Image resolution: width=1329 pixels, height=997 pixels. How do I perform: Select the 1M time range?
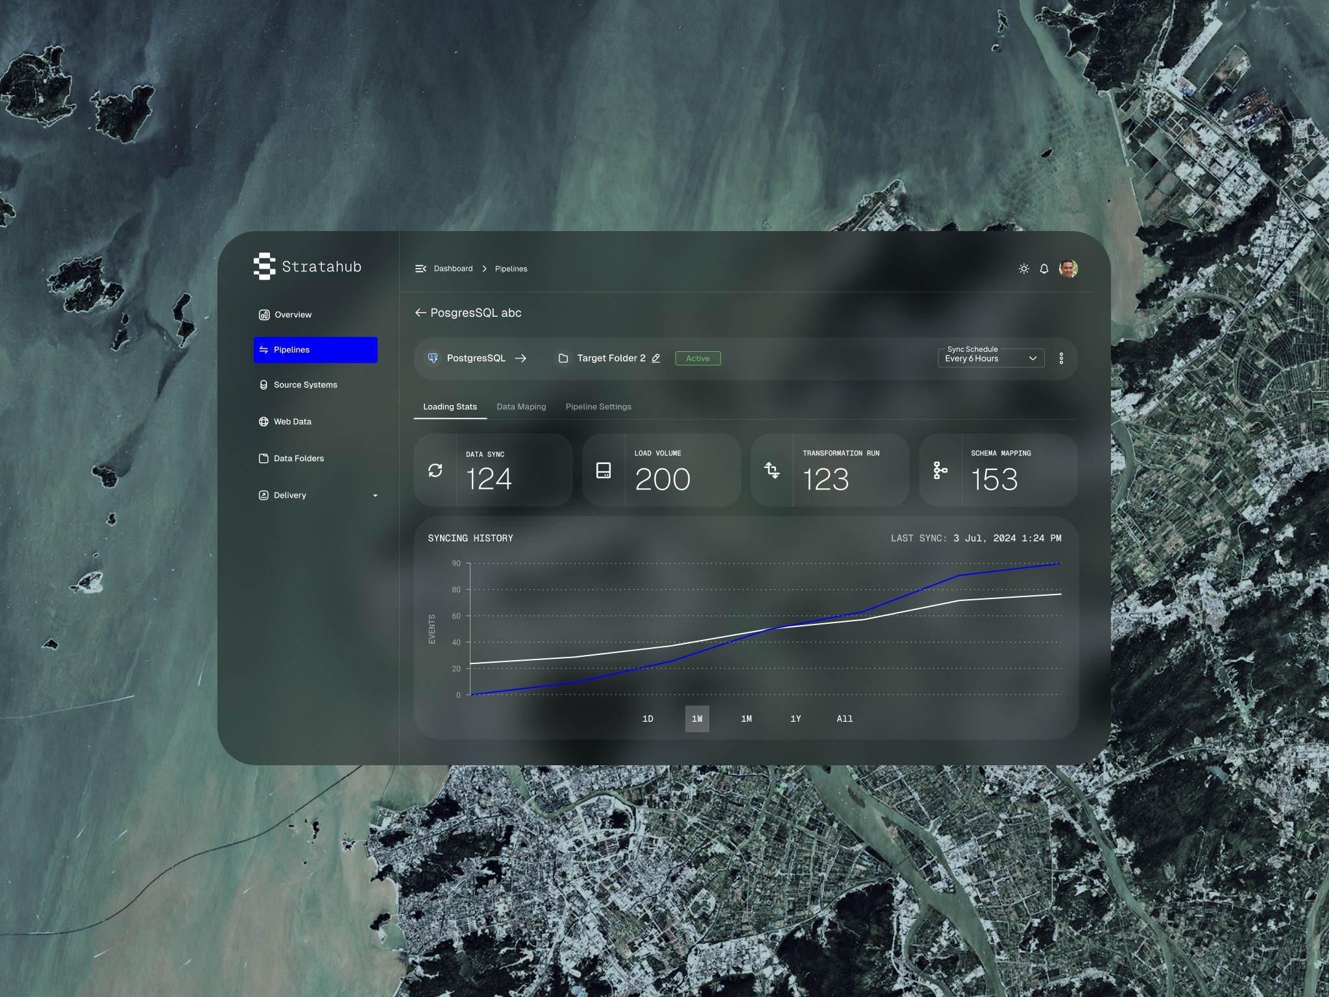[x=746, y=719]
